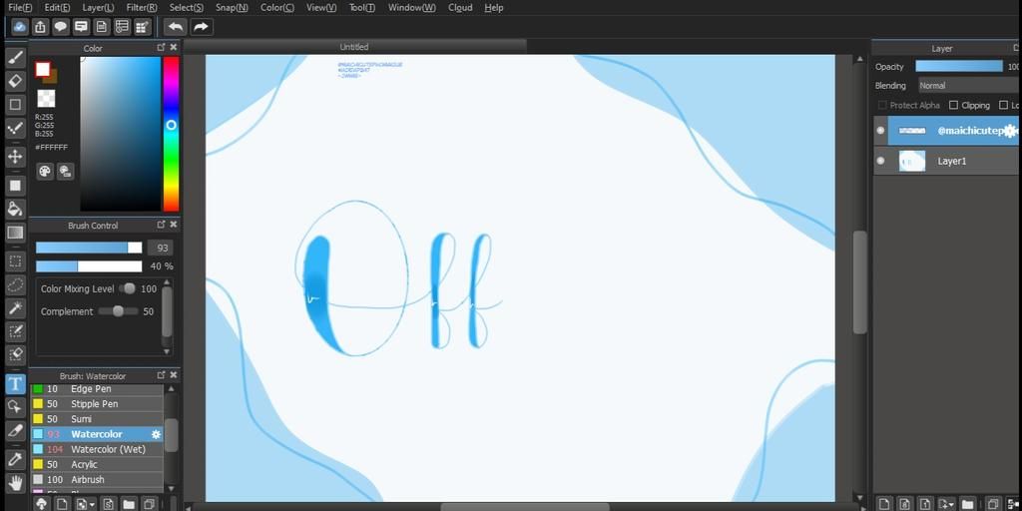The height and width of the screenshot is (511, 1022).
Task: Select the Airbrush brush
Action: 97,479
